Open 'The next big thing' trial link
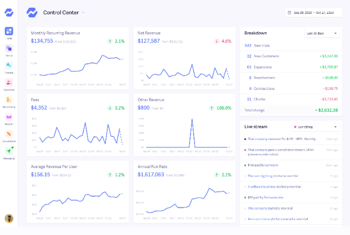Image resolution: width=350 pixels, height=235 pixels. (x=259, y=176)
